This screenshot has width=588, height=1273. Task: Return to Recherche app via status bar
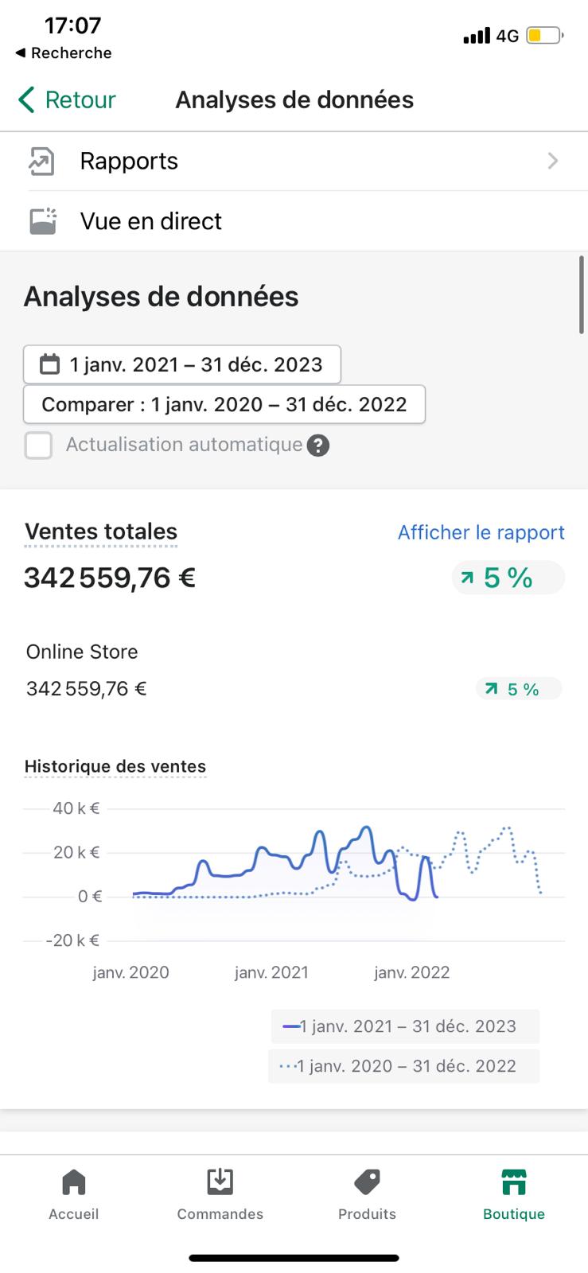(x=64, y=53)
